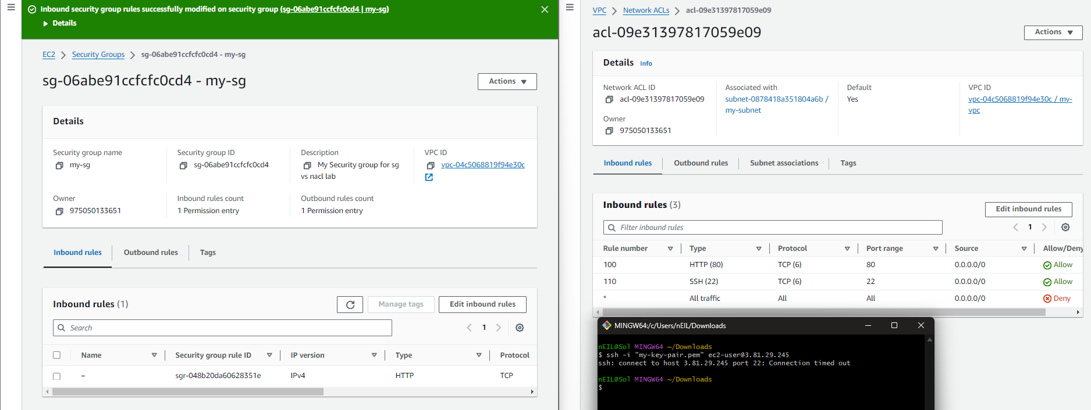This screenshot has width=1091, height=410.
Task: Focus the Filter inbound rules field
Action: pos(773,228)
